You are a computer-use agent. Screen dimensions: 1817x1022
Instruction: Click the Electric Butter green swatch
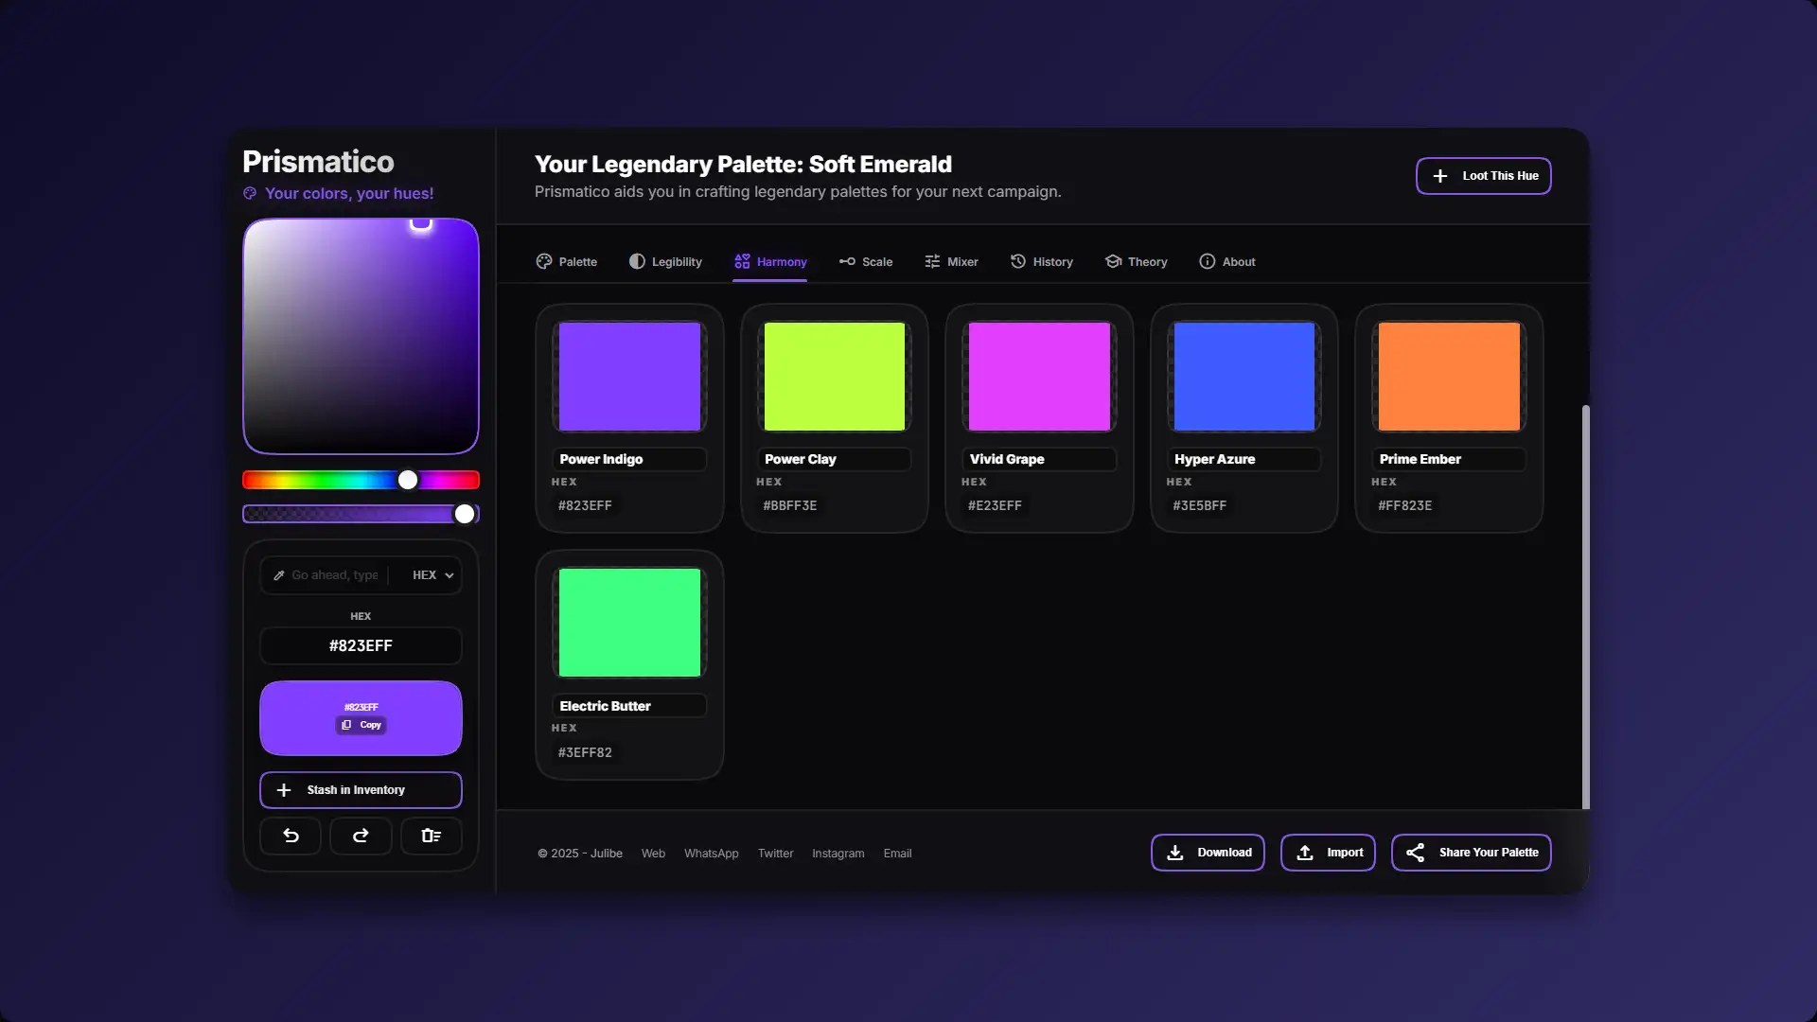click(629, 623)
